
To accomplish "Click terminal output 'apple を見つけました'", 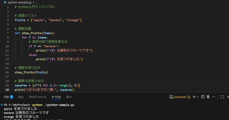I will [20, 109].
